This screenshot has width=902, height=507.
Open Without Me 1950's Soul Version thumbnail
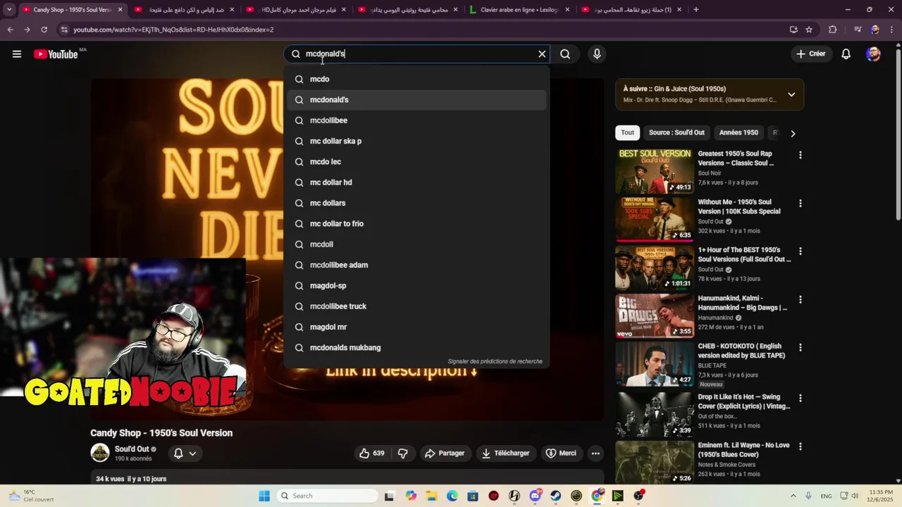[655, 219]
